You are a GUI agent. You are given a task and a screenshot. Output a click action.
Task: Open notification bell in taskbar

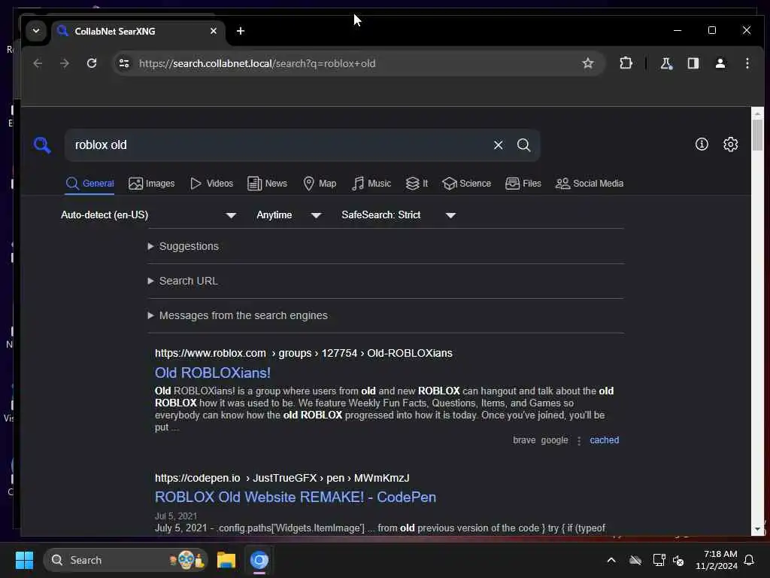[750, 560]
